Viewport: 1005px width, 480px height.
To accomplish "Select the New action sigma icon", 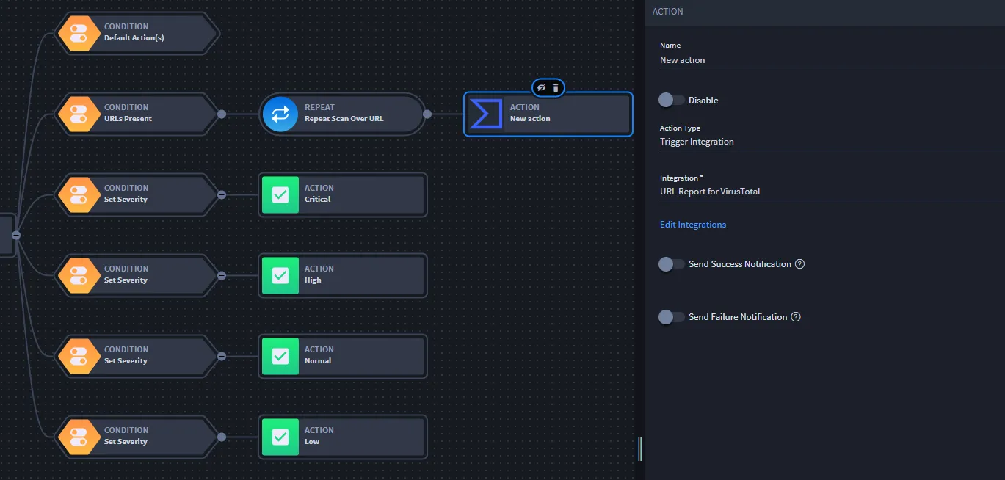I will click(485, 114).
